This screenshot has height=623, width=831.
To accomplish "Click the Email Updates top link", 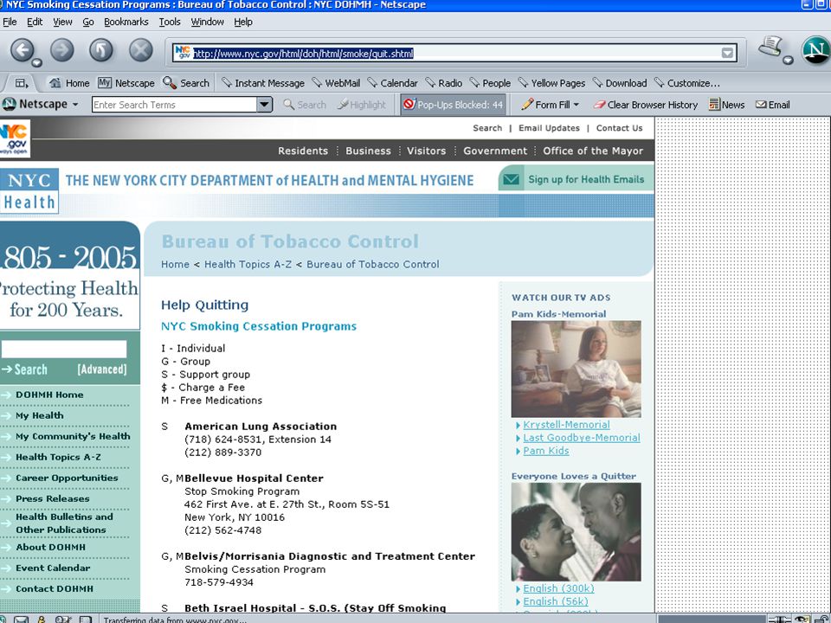I will (549, 128).
